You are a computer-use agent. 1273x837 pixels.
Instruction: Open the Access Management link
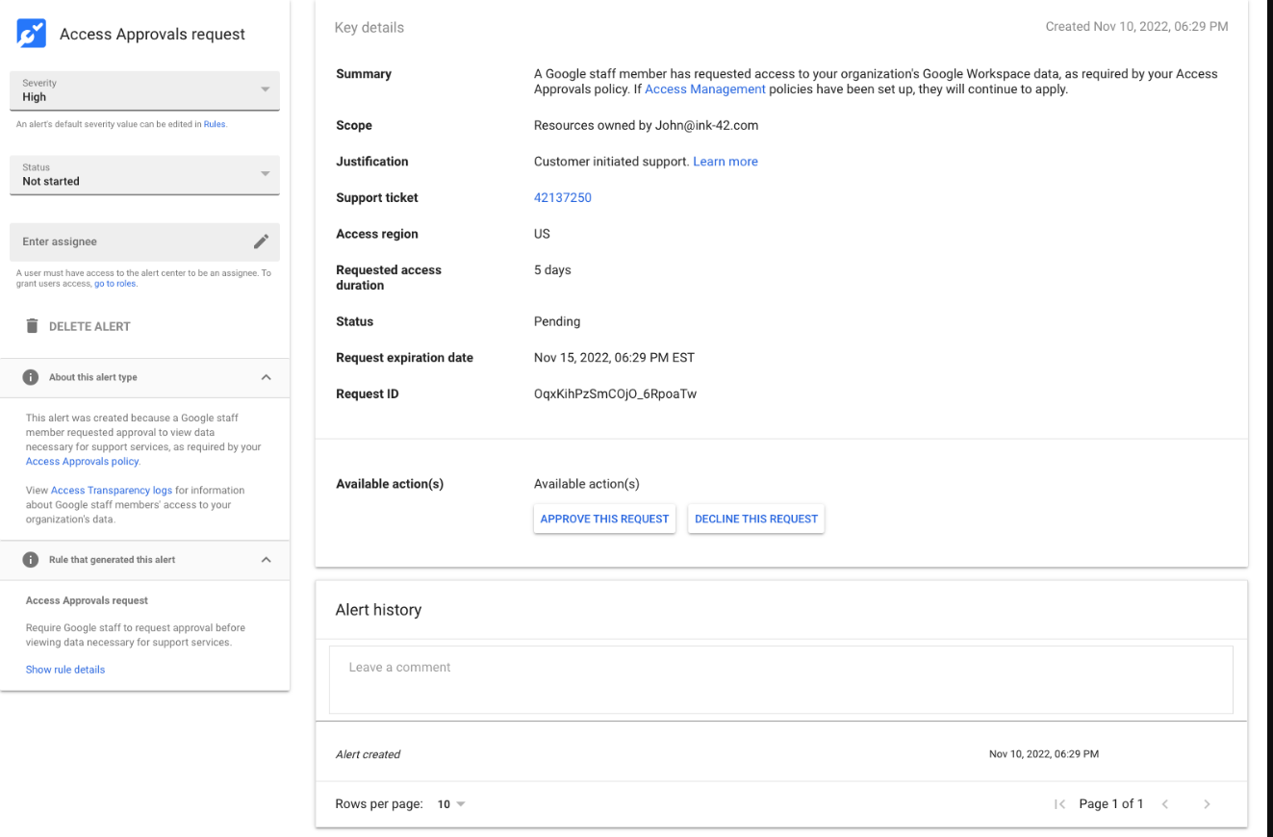[x=705, y=89]
